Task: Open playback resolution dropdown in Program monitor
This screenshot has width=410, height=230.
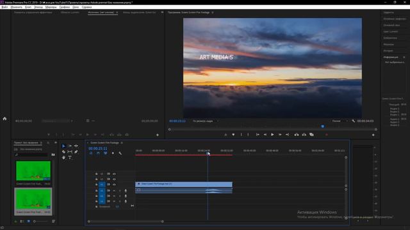Action: click(x=340, y=121)
